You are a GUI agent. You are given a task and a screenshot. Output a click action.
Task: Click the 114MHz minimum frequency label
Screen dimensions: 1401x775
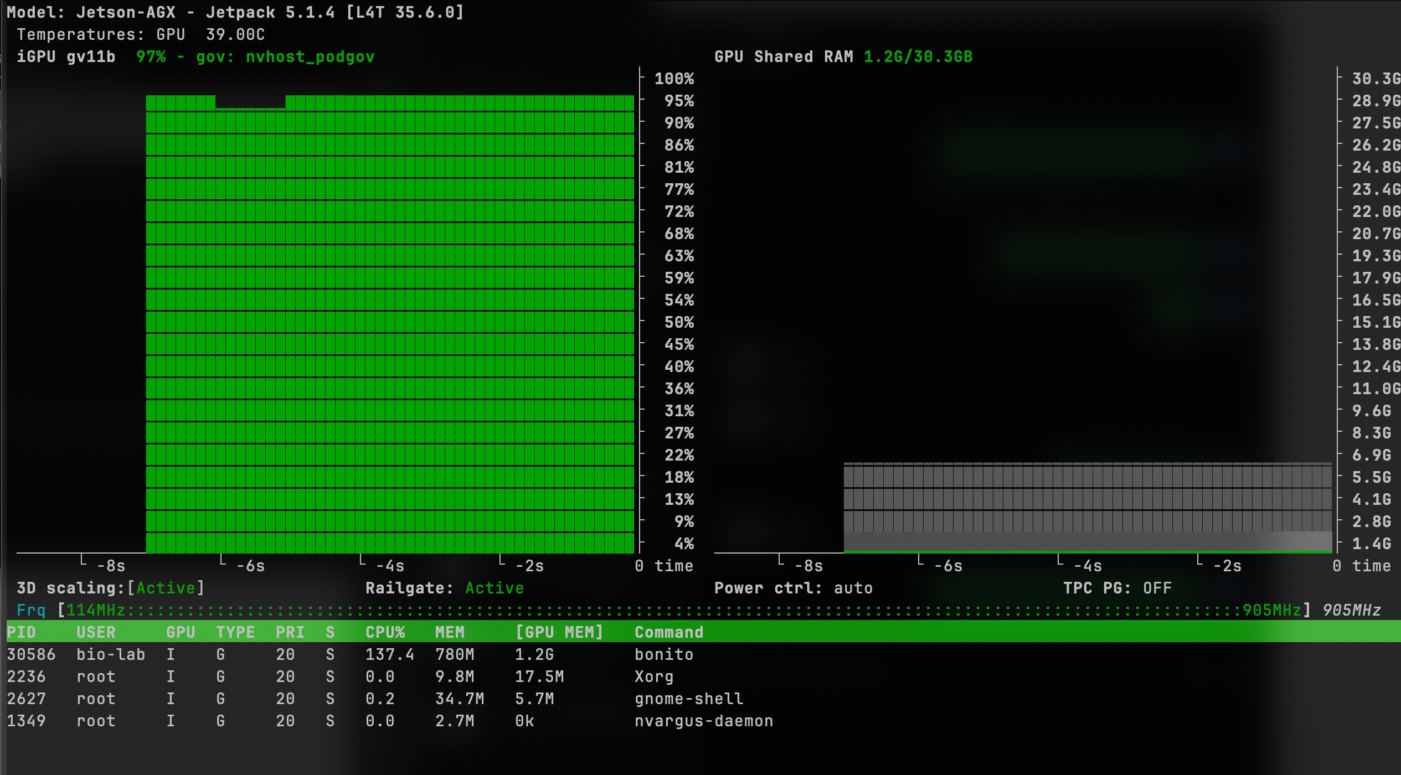click(x=96, y=610)
